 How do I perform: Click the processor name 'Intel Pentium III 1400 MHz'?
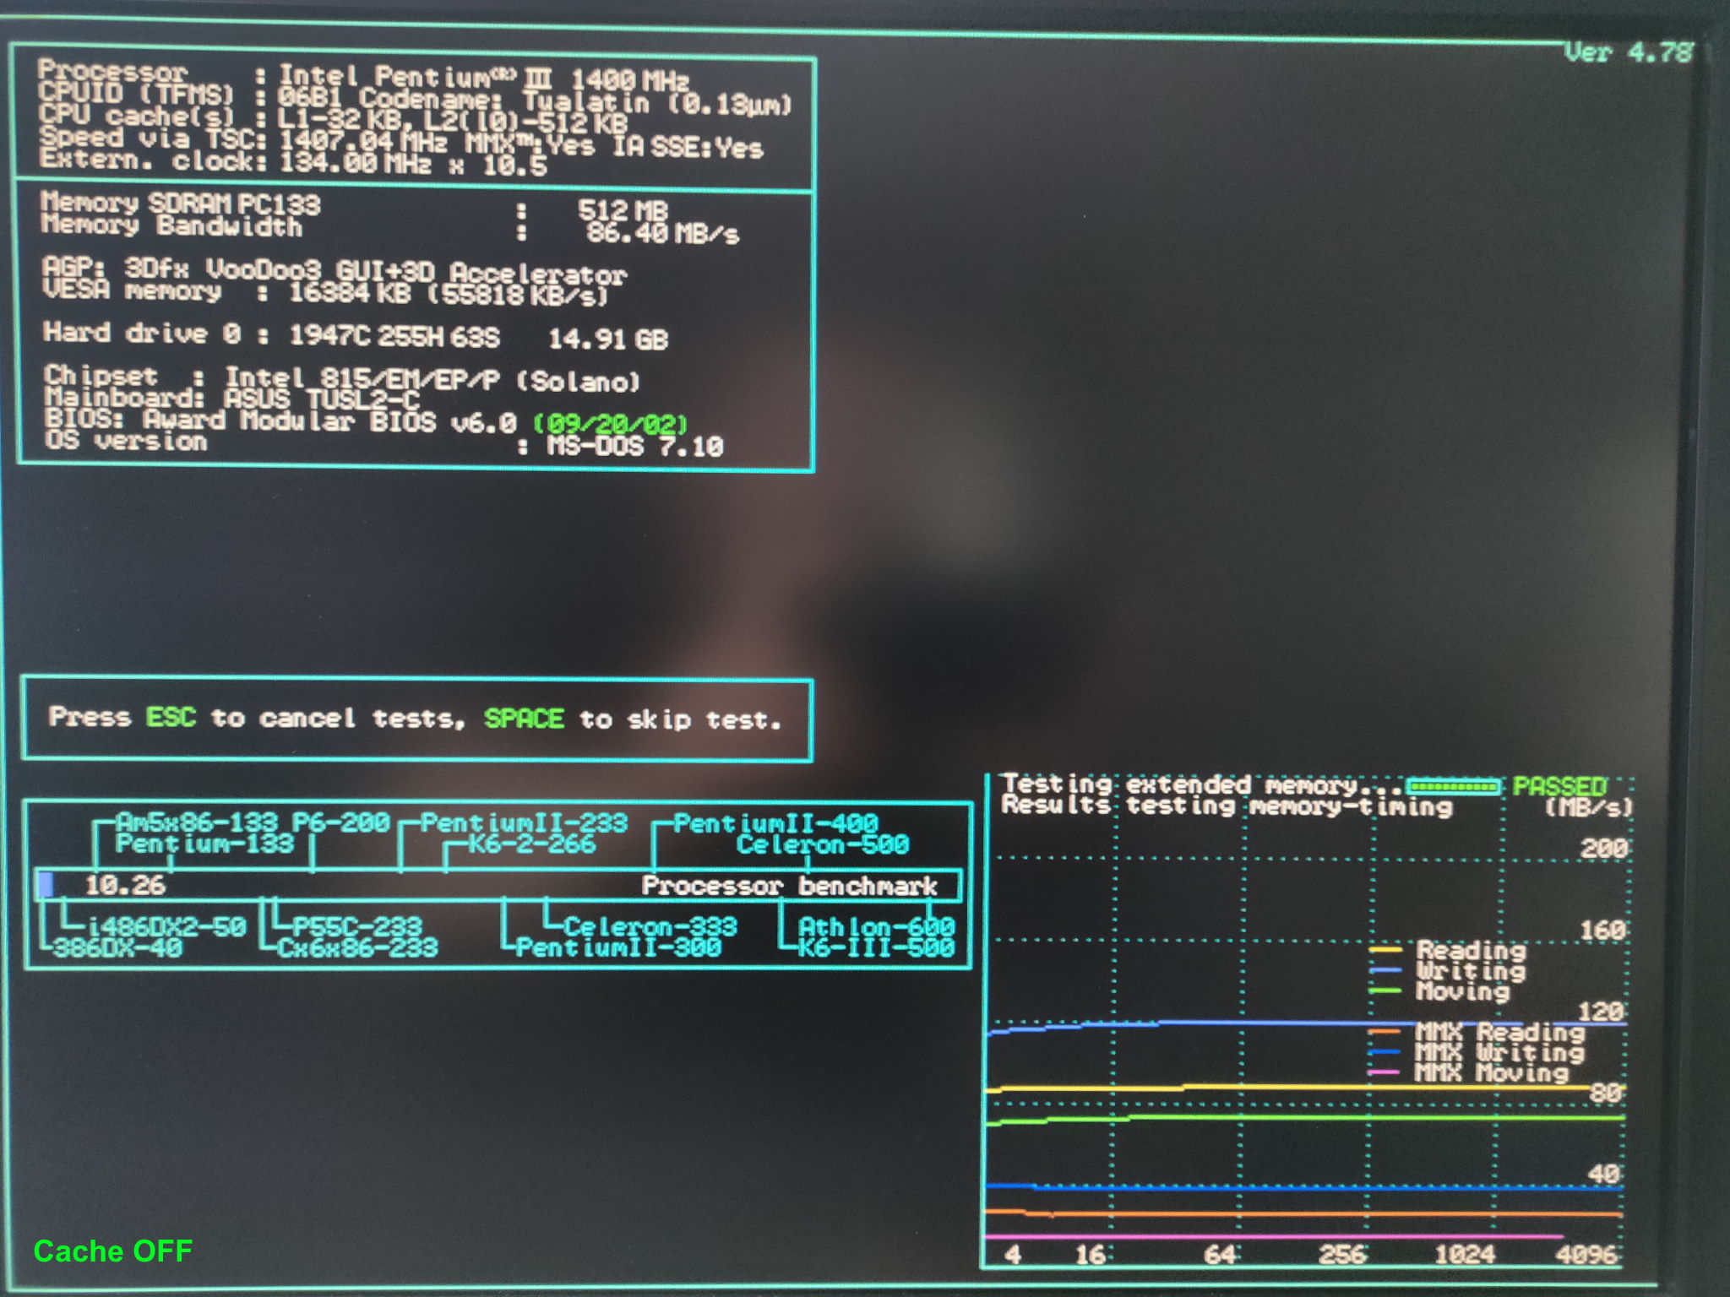[483, 79]
